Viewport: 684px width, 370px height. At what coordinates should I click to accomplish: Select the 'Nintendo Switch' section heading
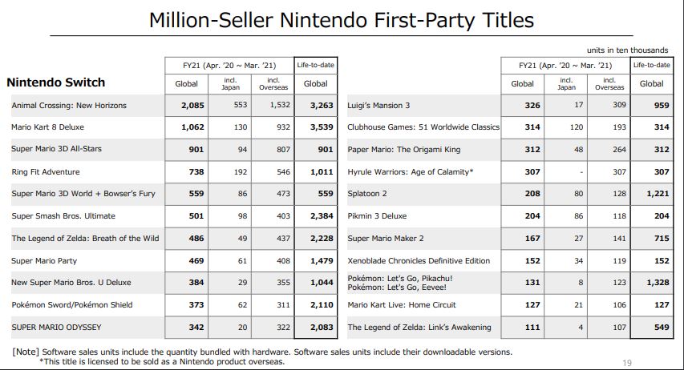[x=56, y=82]
